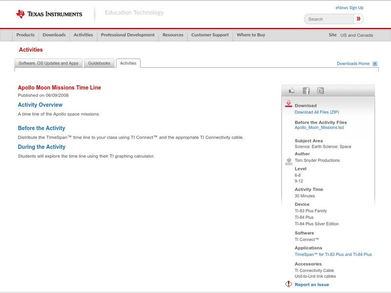This screenshot has width=391, height=293.
Task: Share the activity via Twitter icon
Action: click(320, 91)
